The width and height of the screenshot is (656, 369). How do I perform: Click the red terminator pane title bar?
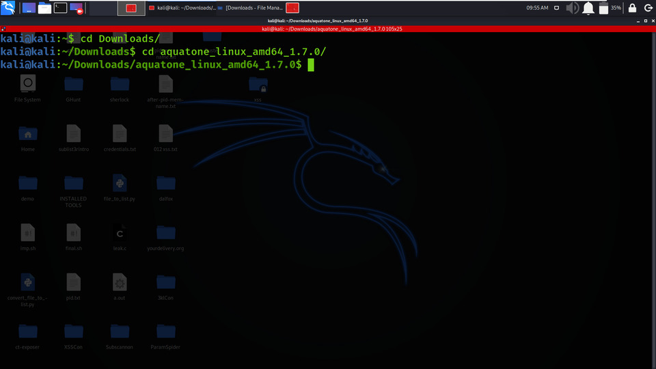332,29
